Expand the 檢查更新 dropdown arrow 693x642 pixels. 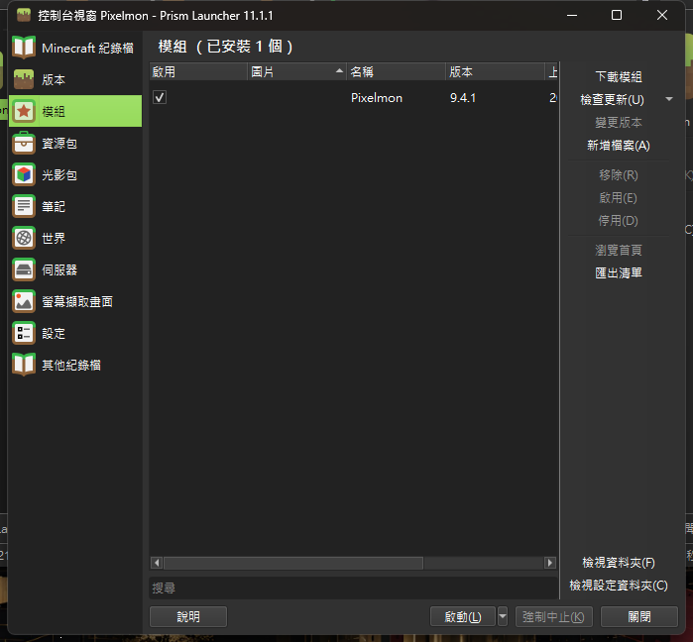pos(669,99)
